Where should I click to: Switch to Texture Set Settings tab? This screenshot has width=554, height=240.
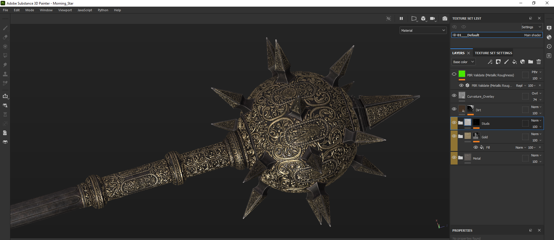[493, 53]
